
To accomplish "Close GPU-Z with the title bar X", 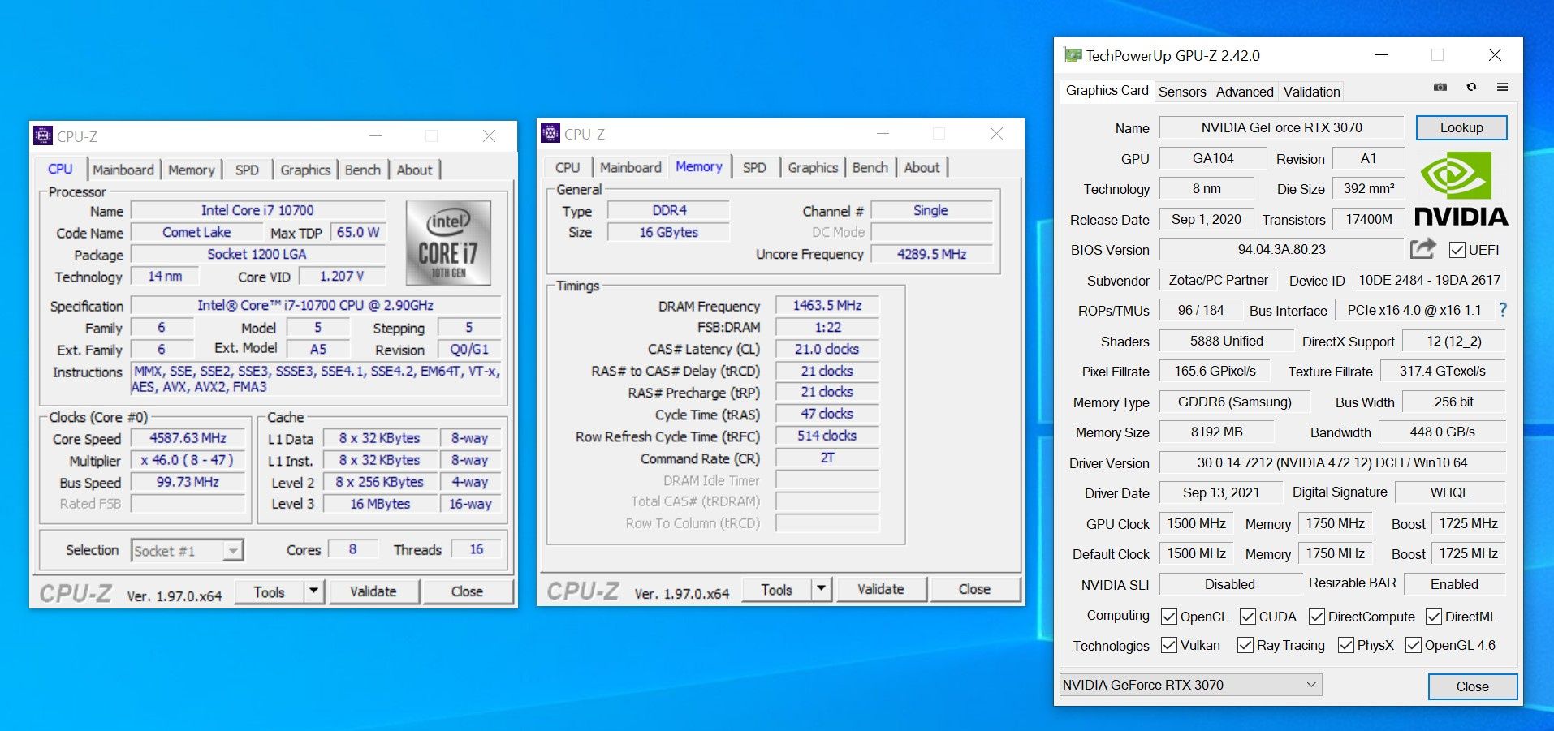I will click(1495, 54).
